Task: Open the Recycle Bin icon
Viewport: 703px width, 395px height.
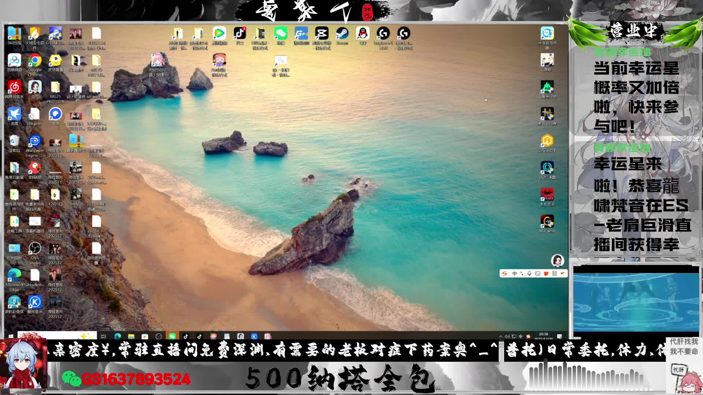Action: point(14,141)
